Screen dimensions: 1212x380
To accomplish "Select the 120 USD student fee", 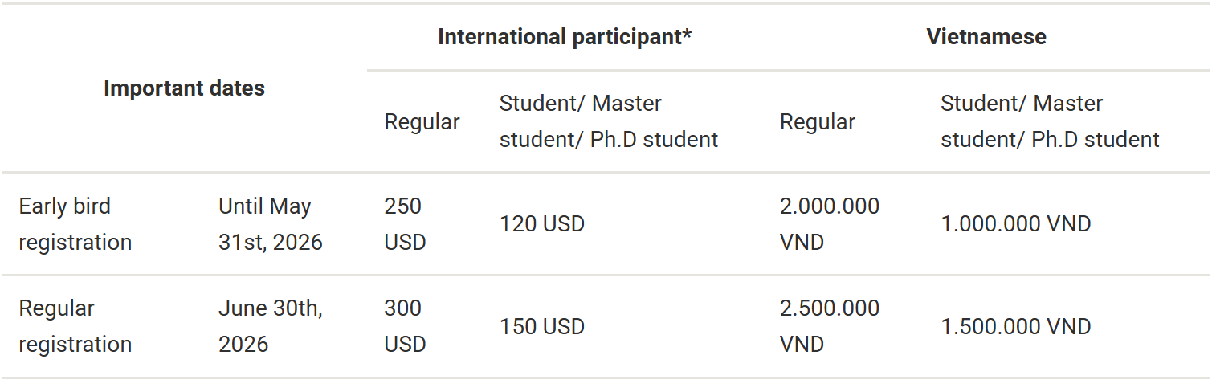I will 542,224.
